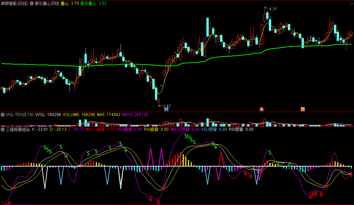
Task: Click the VOLUME: 168296 readout
Action: point(79,115)
